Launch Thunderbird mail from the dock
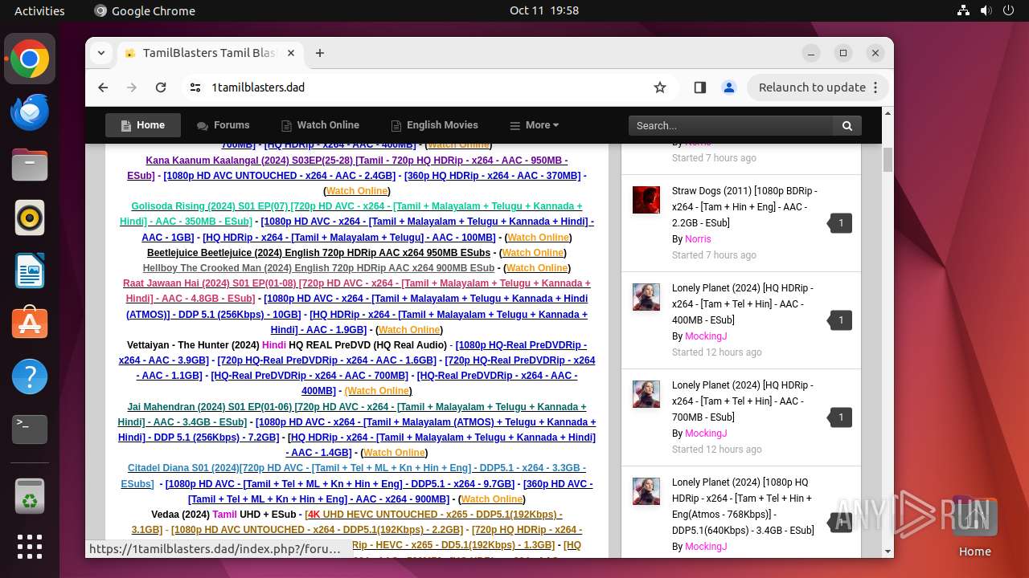 tap(30, 112)
